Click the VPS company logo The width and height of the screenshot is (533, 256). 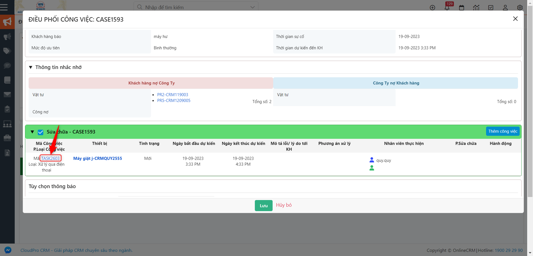click(41, 6)
